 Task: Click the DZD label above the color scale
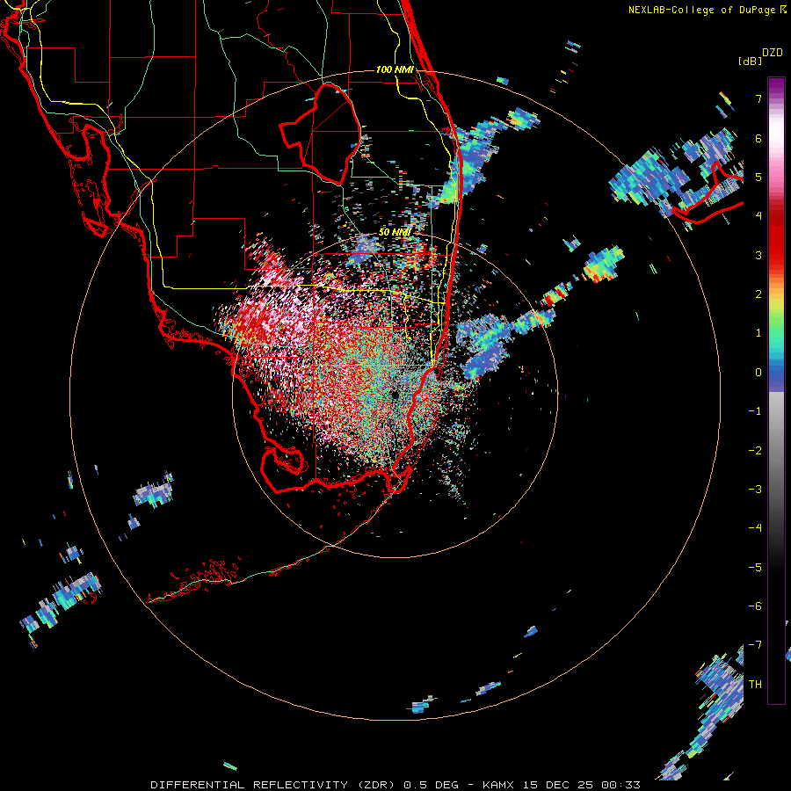point(773,53)
